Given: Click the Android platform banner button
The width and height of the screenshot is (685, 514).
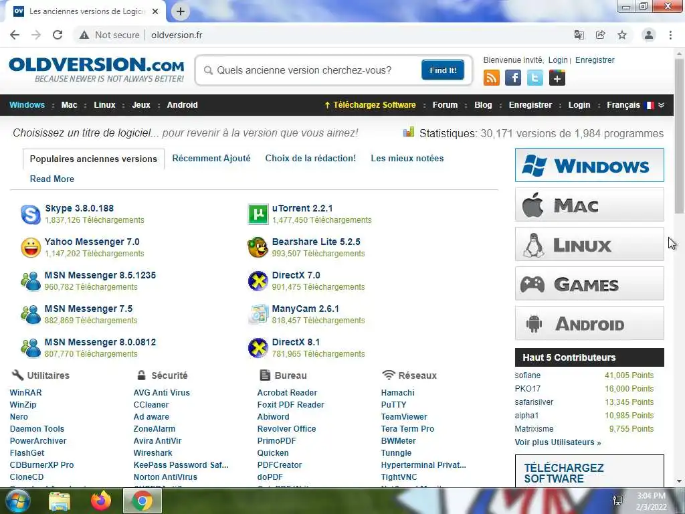Looking at the screenshot, I should pyautogui.click(x=589, y=323).
